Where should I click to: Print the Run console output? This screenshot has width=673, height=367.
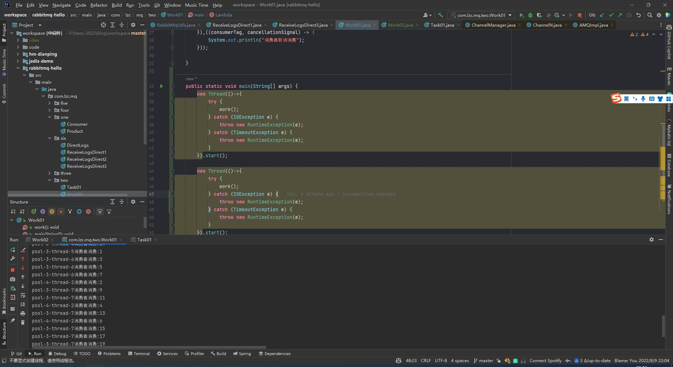click(23, 313)
